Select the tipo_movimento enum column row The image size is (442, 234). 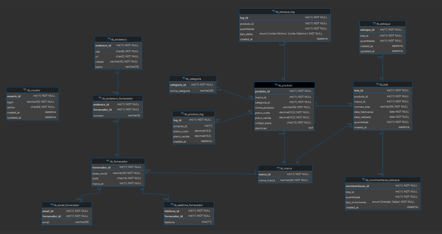[383, 202]
